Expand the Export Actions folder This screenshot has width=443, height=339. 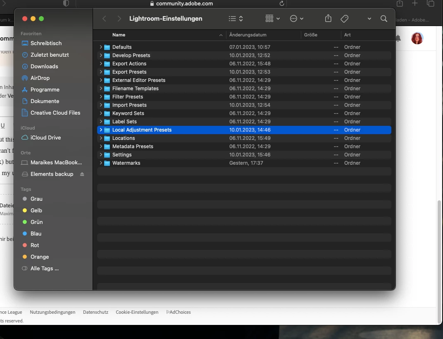point(101,63)
